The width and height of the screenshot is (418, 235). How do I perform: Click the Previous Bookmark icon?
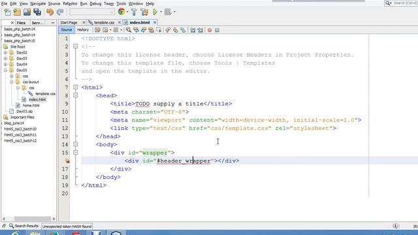click(168, 30)
